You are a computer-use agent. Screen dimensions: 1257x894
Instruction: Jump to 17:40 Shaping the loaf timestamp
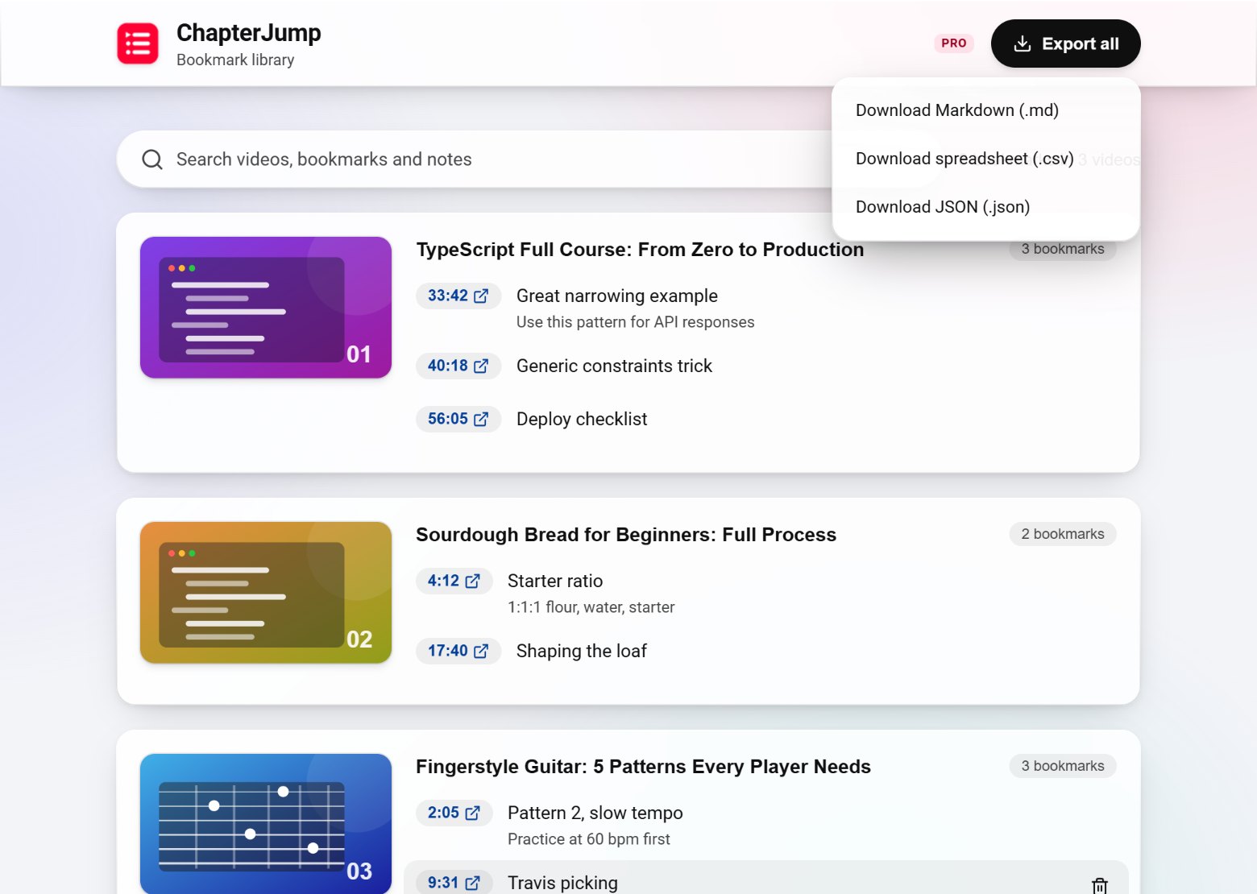(458, 651)
